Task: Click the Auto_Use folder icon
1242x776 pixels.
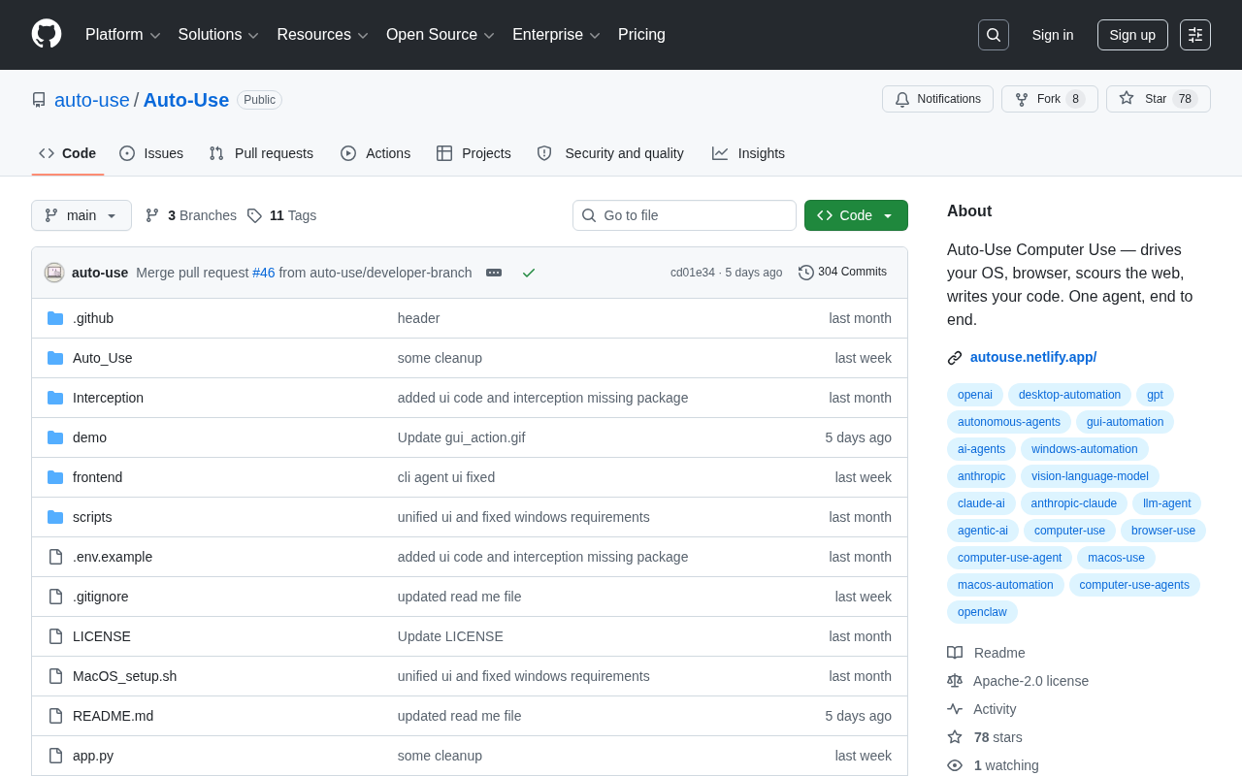Action: coord(55,358)
